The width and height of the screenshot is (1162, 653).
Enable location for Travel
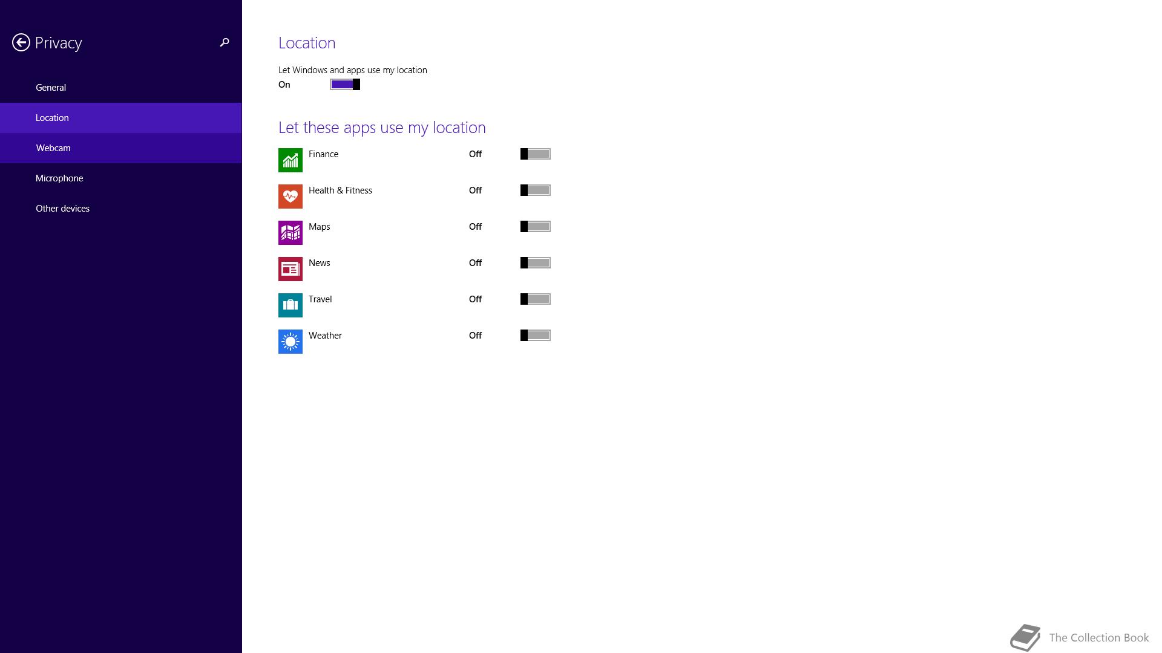536,299
